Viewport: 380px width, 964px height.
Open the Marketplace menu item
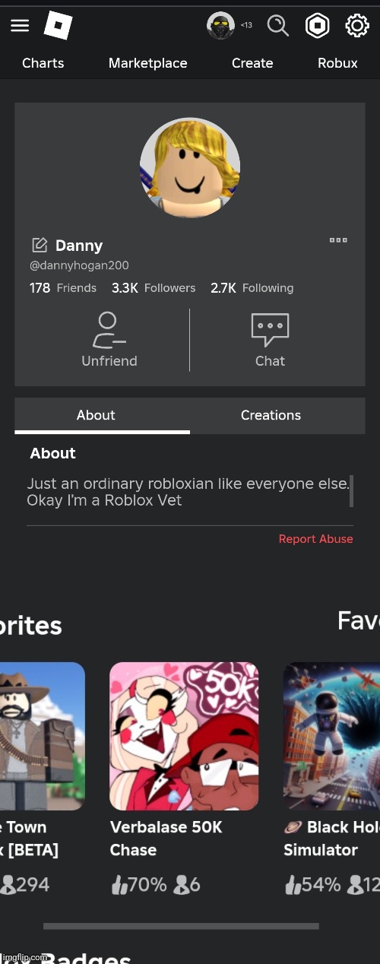pos(147,63)
